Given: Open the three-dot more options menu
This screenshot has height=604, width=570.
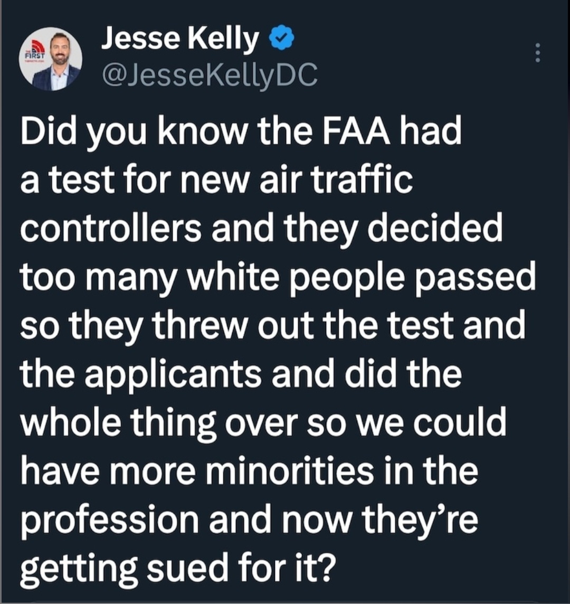Looking at the screenshot, I should point(538,53).
